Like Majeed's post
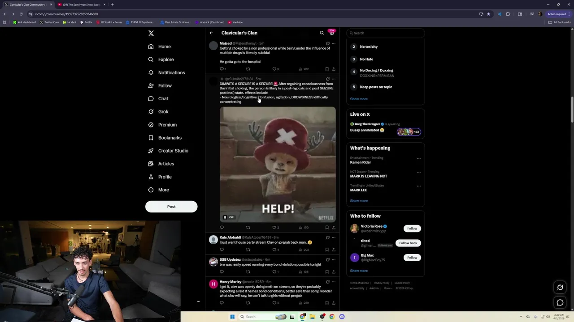574x322 pixels. tap(274, 69)
